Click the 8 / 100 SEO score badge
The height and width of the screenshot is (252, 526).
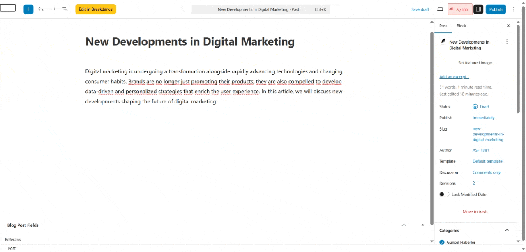459,9
